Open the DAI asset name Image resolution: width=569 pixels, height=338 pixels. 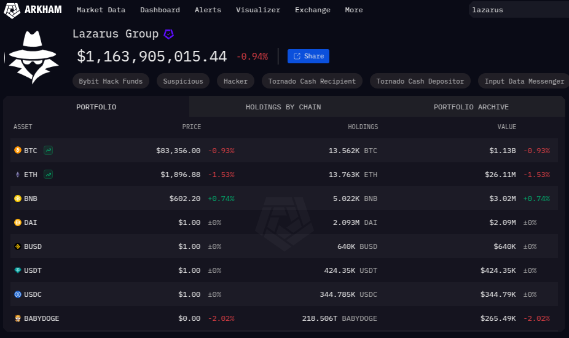click(x=31, y=222)
